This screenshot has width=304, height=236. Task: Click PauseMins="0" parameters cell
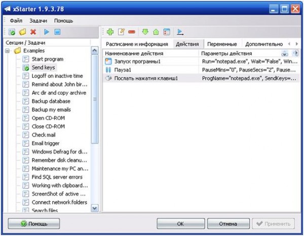pyautogui.click(x=249, y=70)
